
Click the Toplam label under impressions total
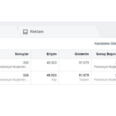(x=84, y=80)
